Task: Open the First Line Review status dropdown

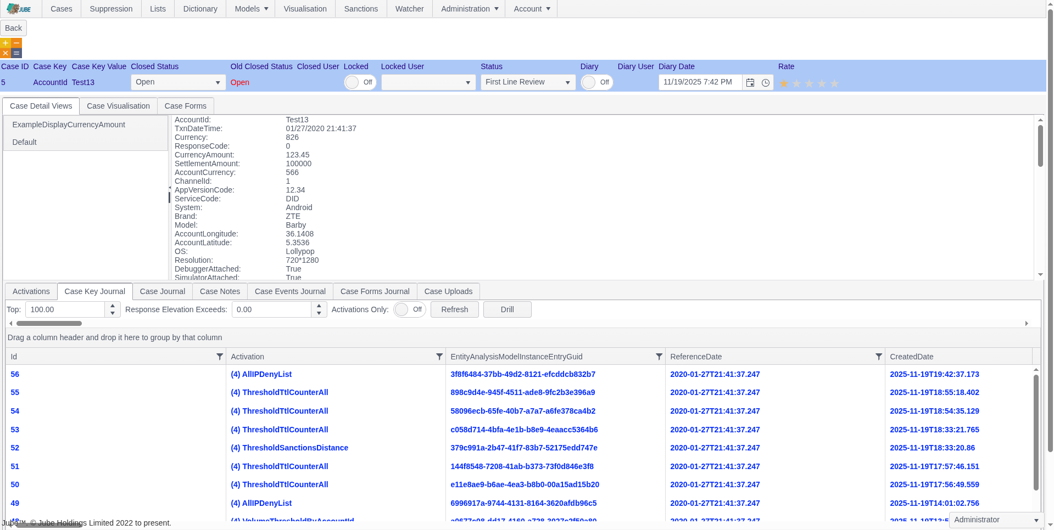Action: point(567,82)
